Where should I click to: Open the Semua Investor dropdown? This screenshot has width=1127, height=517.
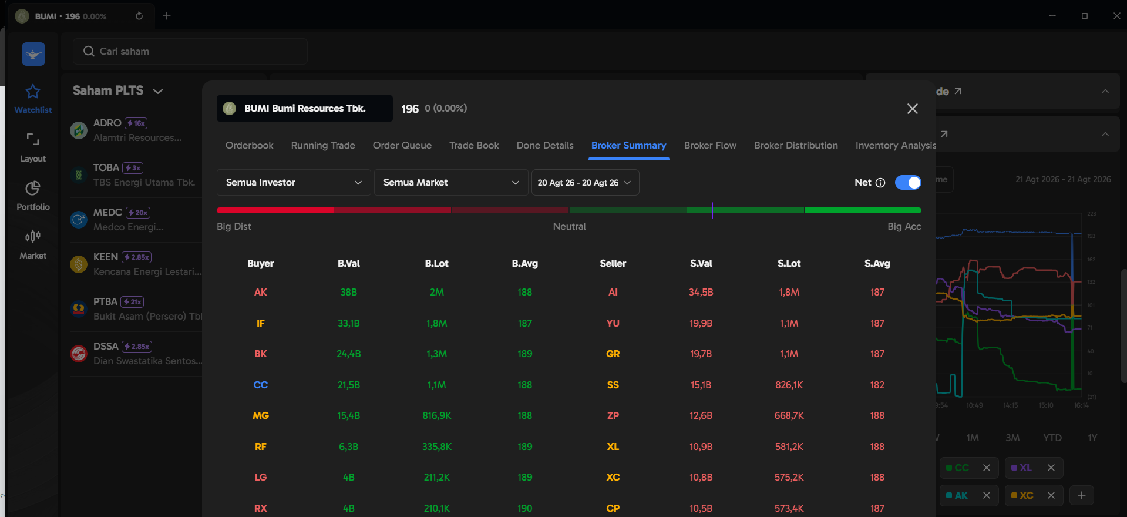pyautogui.click(x=294, y=183)
